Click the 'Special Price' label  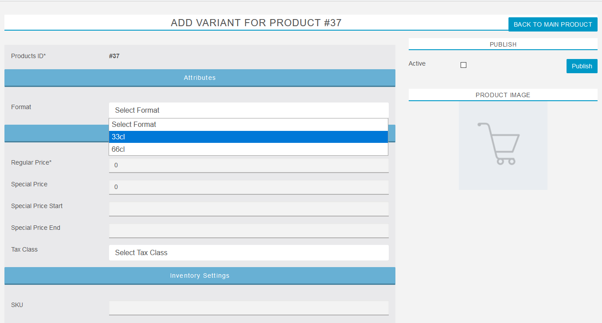29,184
